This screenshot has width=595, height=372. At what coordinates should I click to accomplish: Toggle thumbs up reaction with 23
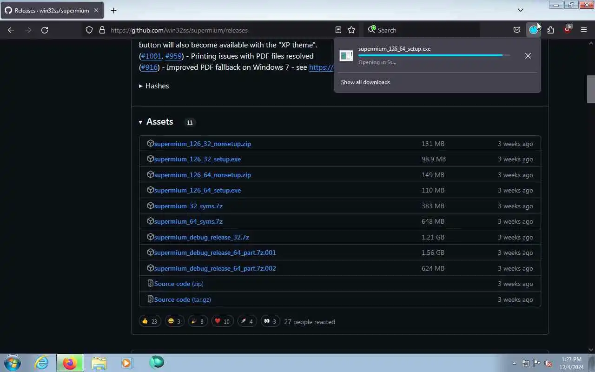click(x=150, y=321)
